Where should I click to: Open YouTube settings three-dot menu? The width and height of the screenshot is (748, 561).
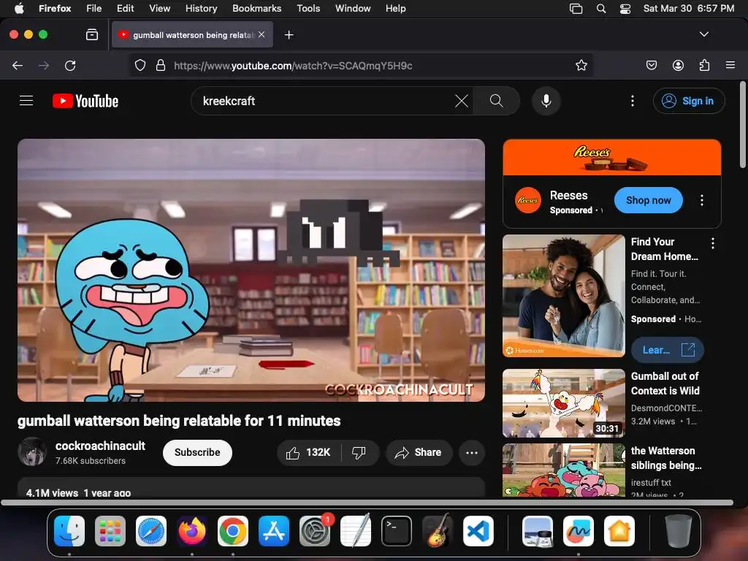pos(633,101)
